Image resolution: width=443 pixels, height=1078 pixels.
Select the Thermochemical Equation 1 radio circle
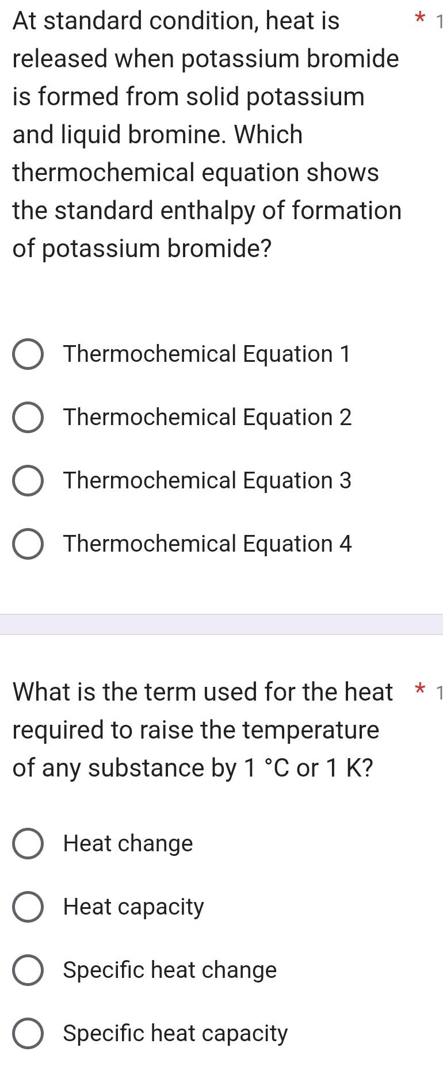28,355
